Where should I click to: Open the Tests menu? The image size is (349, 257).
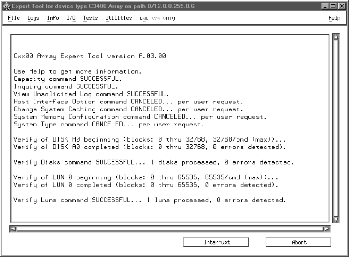click(x=90, y=18)
